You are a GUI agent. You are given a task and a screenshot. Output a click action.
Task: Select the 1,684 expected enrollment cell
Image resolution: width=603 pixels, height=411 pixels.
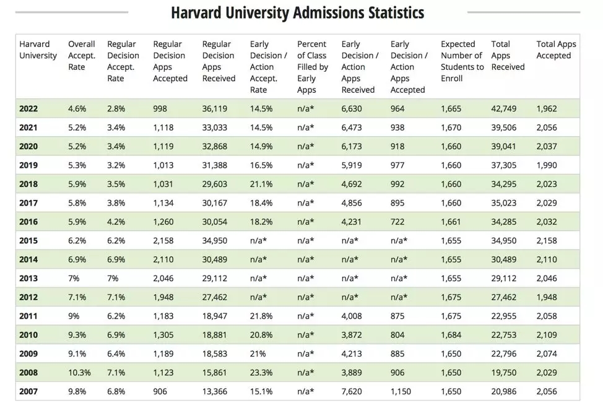pyautogui.click(x=451, y=335)
